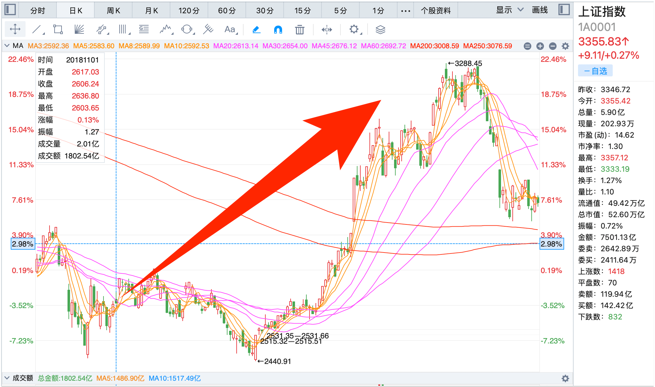
Task: Select the line drawing tool
Action: coord(37,29)
